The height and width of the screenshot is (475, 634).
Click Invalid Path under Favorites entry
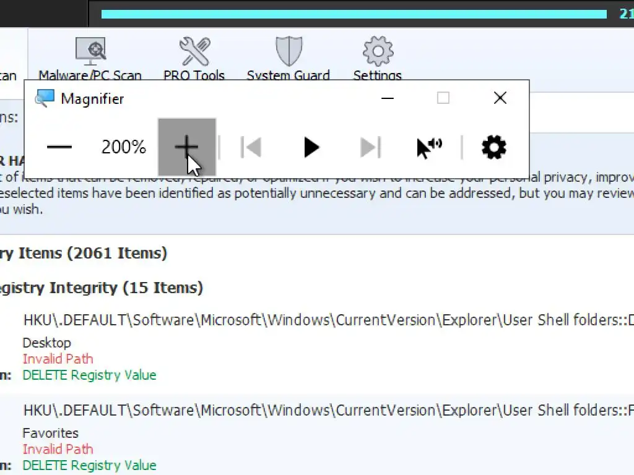click(x=58, y=450)
